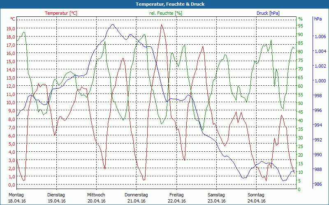Click the '1.006' pressure axis value

click(x=320, y=36)
